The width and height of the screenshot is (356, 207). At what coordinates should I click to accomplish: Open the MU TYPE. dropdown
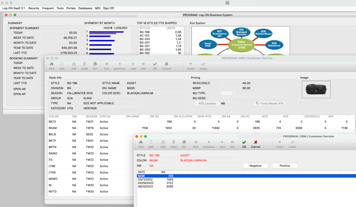click(228, 93)
